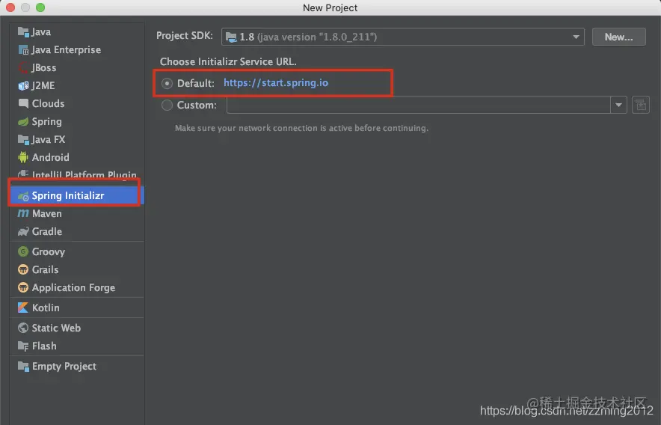Select the Android list entry
Image resolution: width=661 pixels, height=425 pixels.
coord(77,157)
